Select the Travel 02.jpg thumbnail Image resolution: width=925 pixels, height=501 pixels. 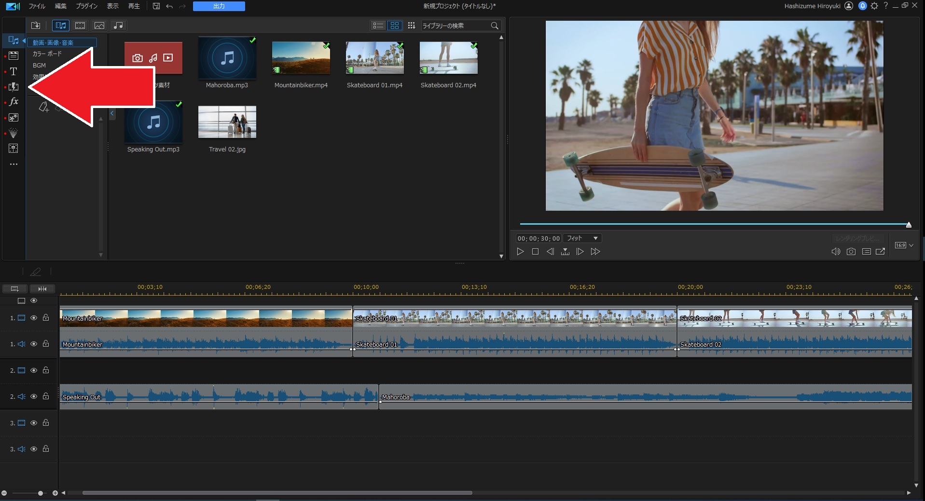pos(227,122)
